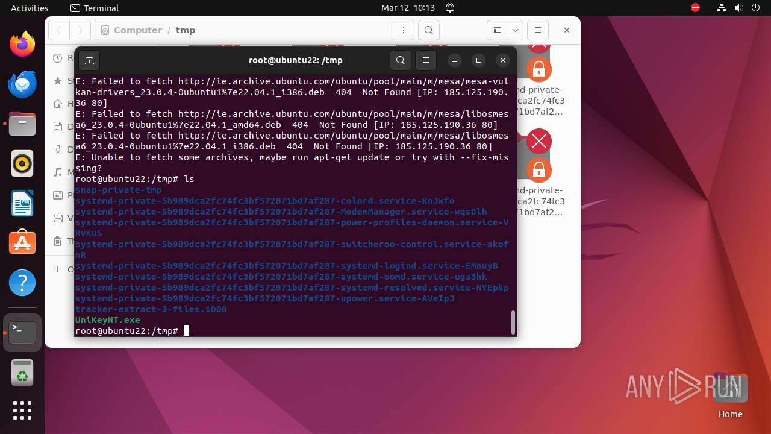Click the notification bell icon in top bar
The height and width of the screenshot is (434, 771).
click(x=450, y=8)
